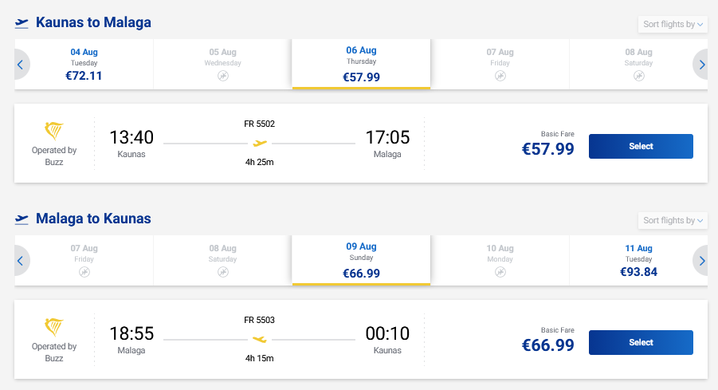Click the no-flight icon under 07 Aug Friday outbound
This screenshot has height=390, width=718.
click(500, 76)
